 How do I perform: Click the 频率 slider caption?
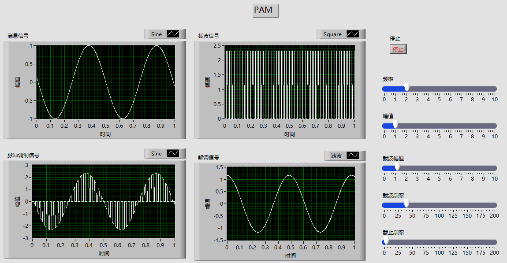tap(388, 79)
